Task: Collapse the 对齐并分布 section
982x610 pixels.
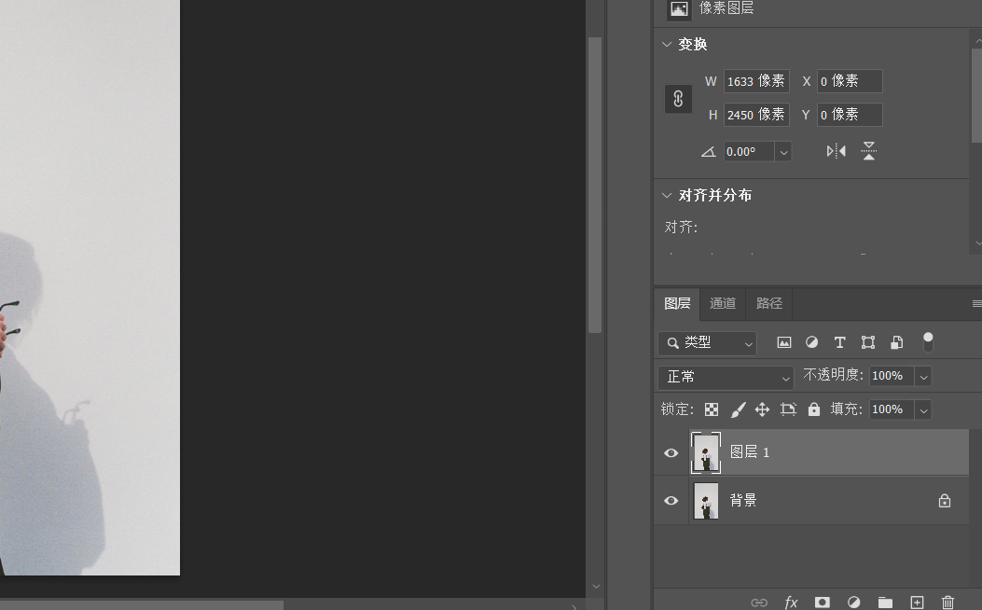Action: click(667, 195)
